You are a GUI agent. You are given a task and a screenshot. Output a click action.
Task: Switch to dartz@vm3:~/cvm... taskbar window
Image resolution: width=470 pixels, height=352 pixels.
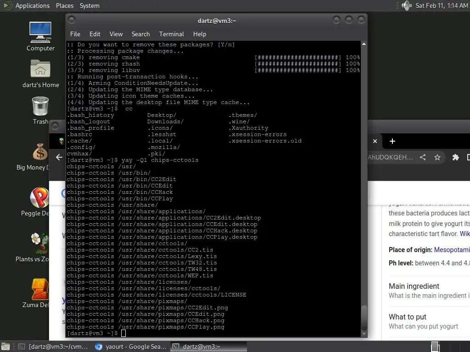tap(53, 346)
